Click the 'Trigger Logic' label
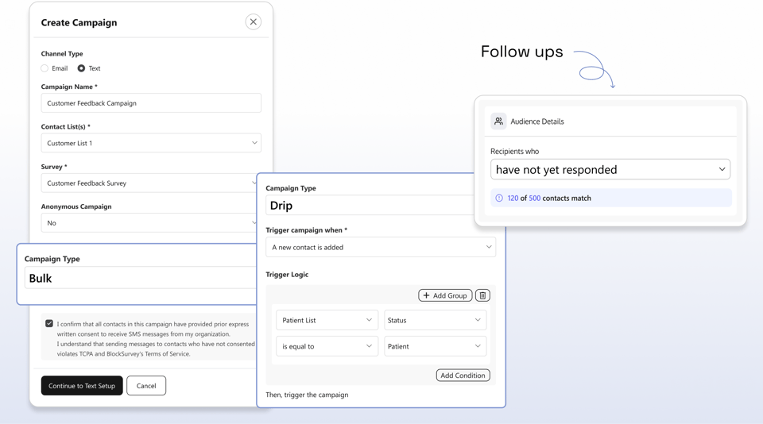The image size is (763, 424). [287, 274]
